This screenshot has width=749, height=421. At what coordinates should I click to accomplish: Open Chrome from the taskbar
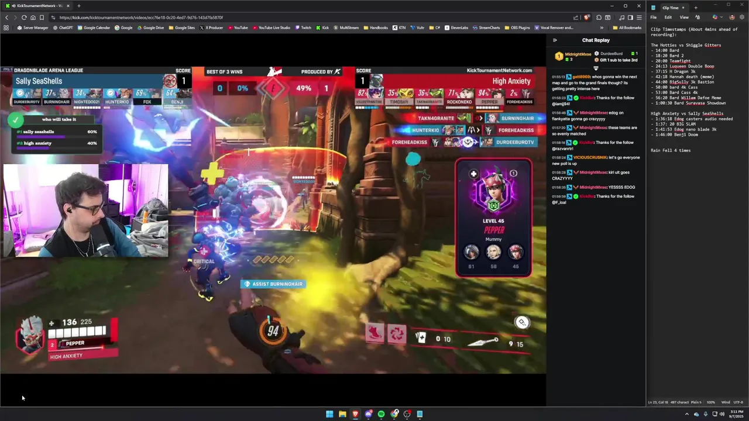(x=394, y=414)
